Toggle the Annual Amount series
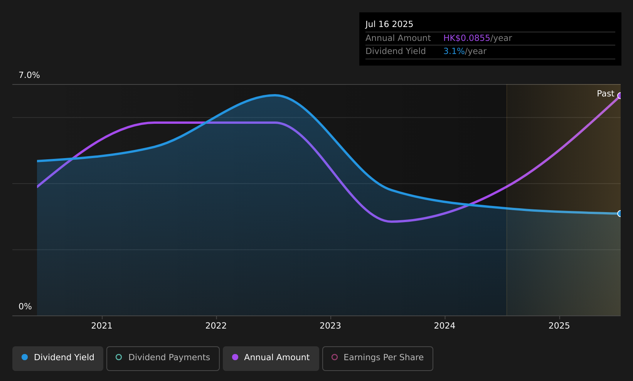Image resolution: width=633 pixels, height=381 pixels. (271, 358)
